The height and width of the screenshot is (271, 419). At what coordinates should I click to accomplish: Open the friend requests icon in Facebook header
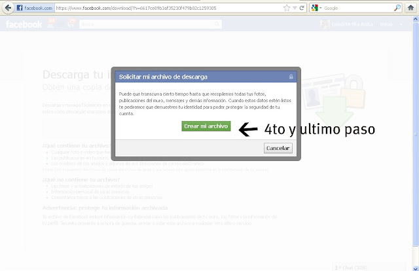(x=51, y=24)
